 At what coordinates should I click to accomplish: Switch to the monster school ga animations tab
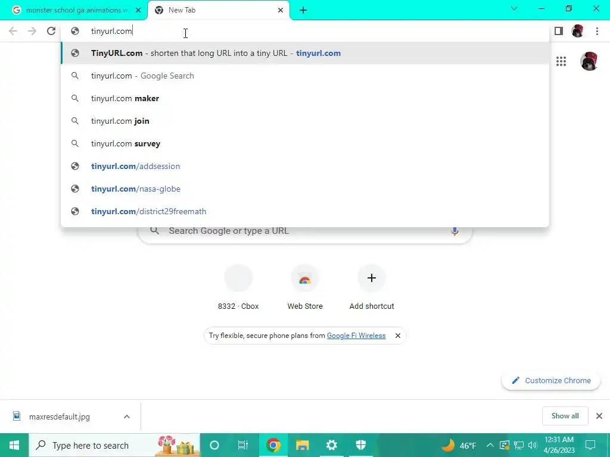(74, 10)
